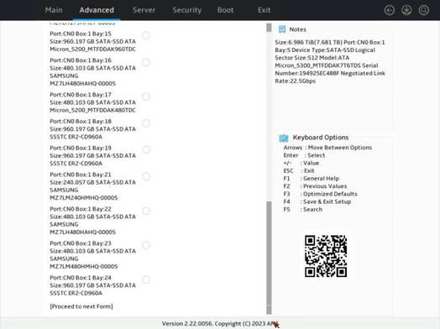Click the 'Notes' heading text
This screenshot has height=329, width=440.
297,29
